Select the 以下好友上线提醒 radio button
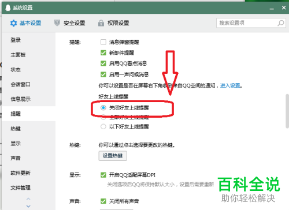The image size is (289, 210). 103,126
